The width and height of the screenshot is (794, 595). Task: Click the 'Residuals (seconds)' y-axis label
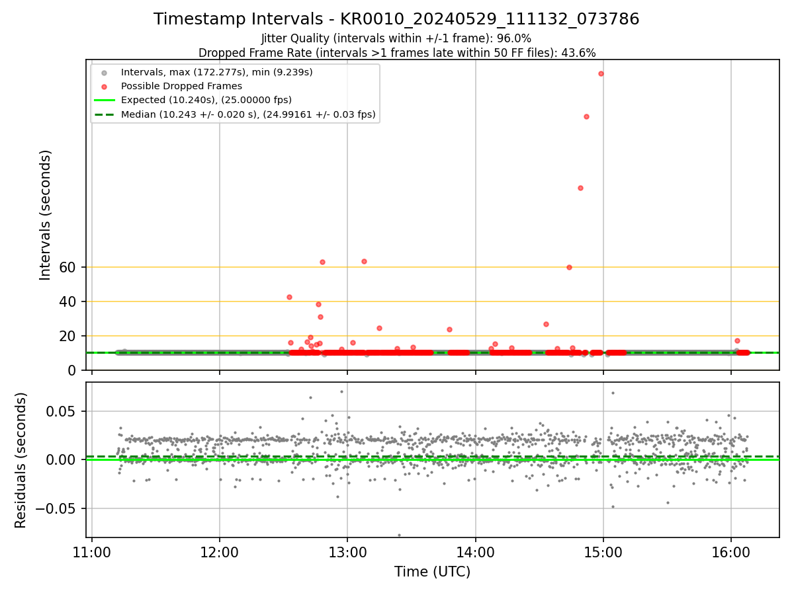pyautogui.click(x=21, y=460)
